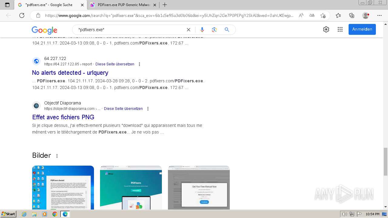Click the https://64.227.122.85 › report URL text
Screen dimensions: 388x218
tap(68, 64)
